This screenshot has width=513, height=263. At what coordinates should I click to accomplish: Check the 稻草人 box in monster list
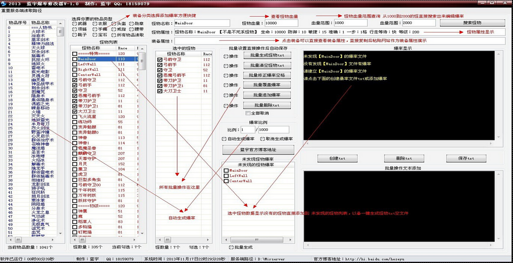pyautogui.click(x=74, y=222)
